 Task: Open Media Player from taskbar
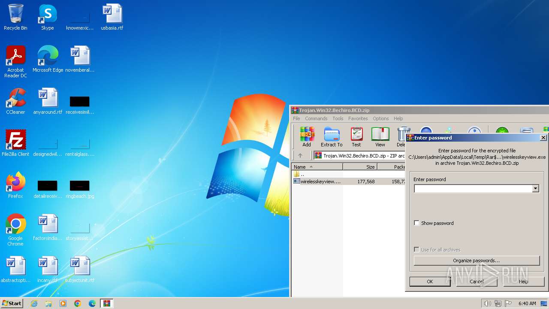(63, 303)
